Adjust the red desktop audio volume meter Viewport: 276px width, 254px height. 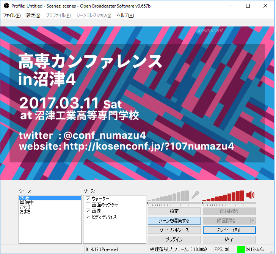[x=223, y=196]
